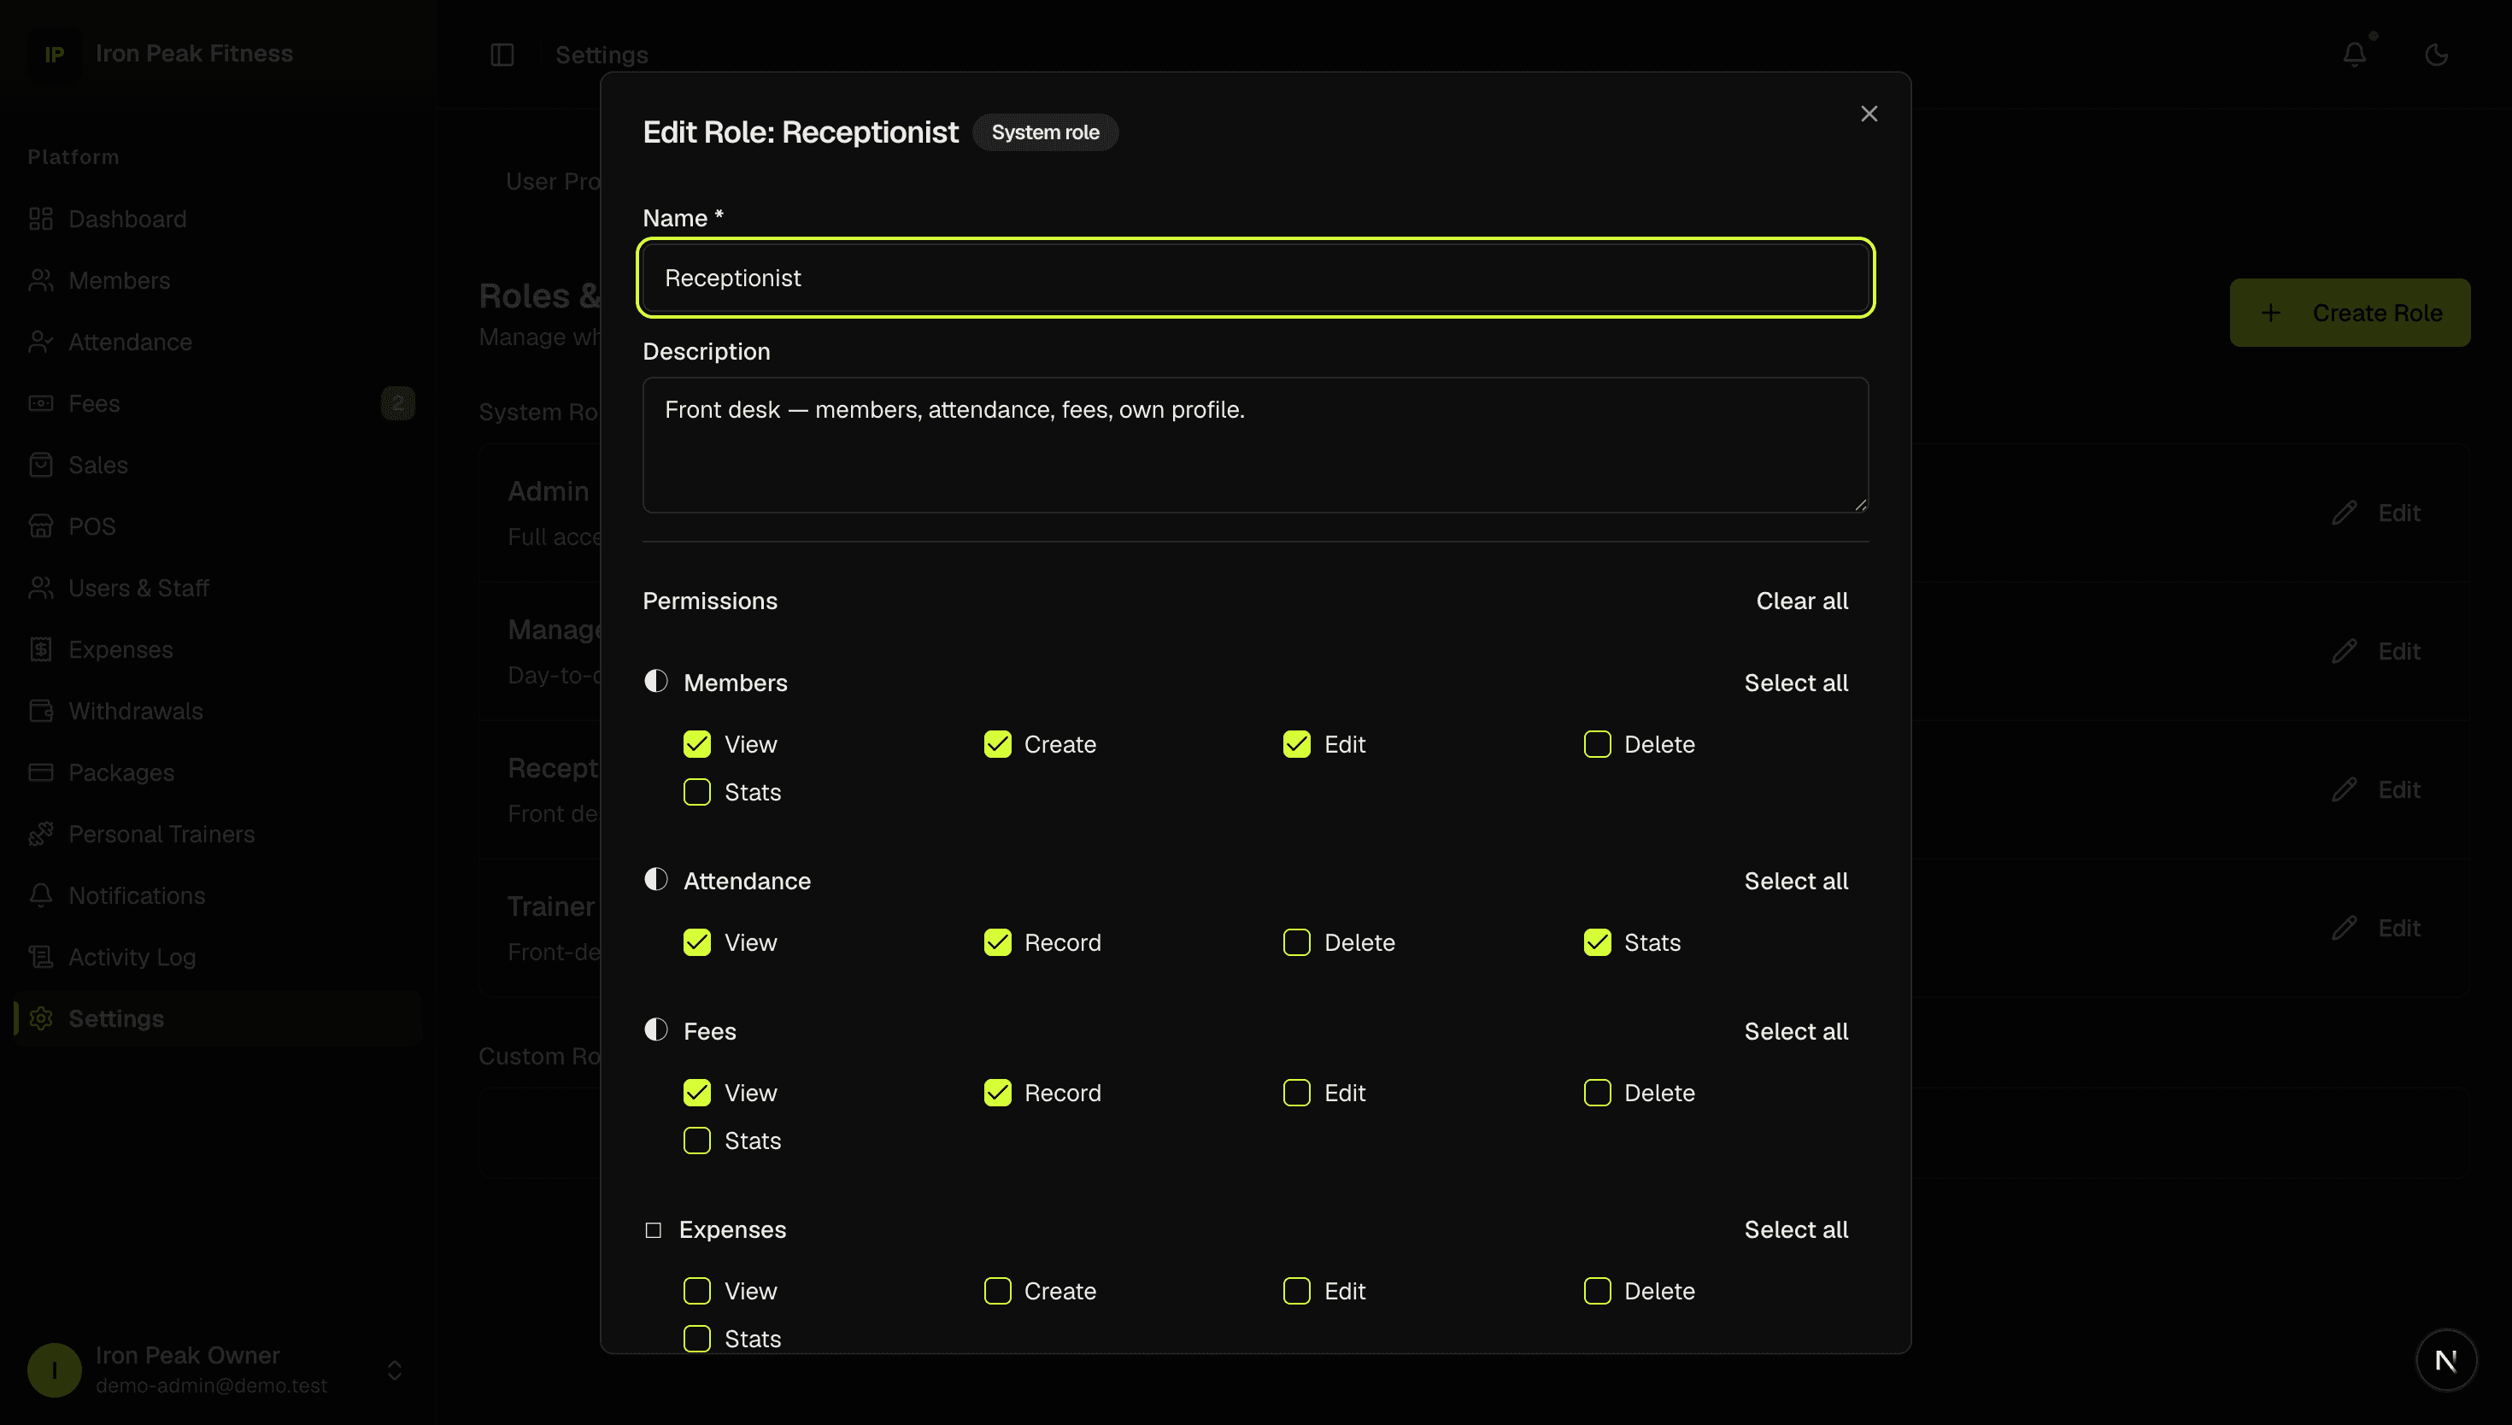The image size is (2512, 1425).
Task: Click Clear all permissions
Action: 1802,601
